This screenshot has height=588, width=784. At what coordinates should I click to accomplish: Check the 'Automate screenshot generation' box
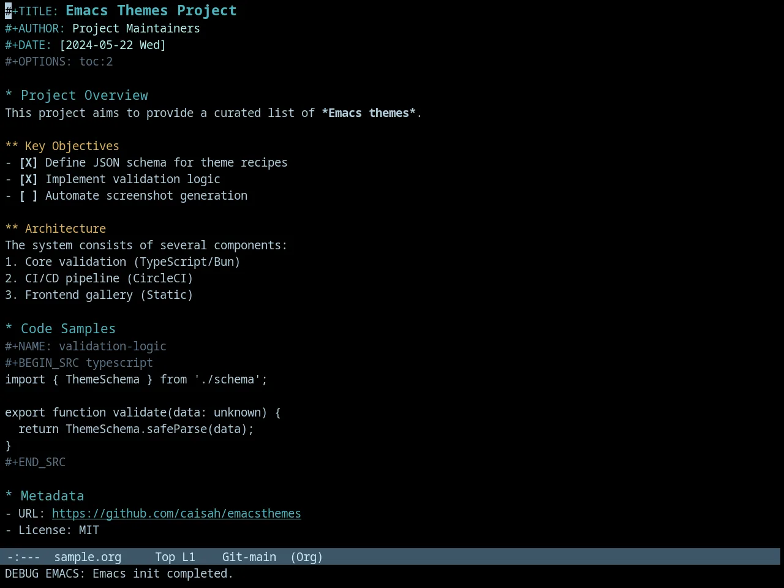coord(28,196)
